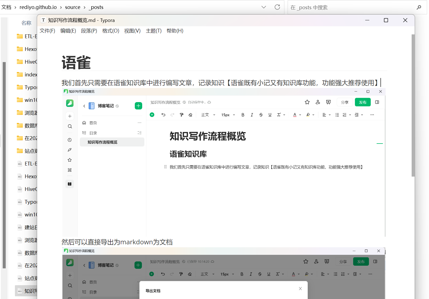
Task: Select 知识写作流程概览 in the undimmed Yuque sidebar
Action: 112,142
